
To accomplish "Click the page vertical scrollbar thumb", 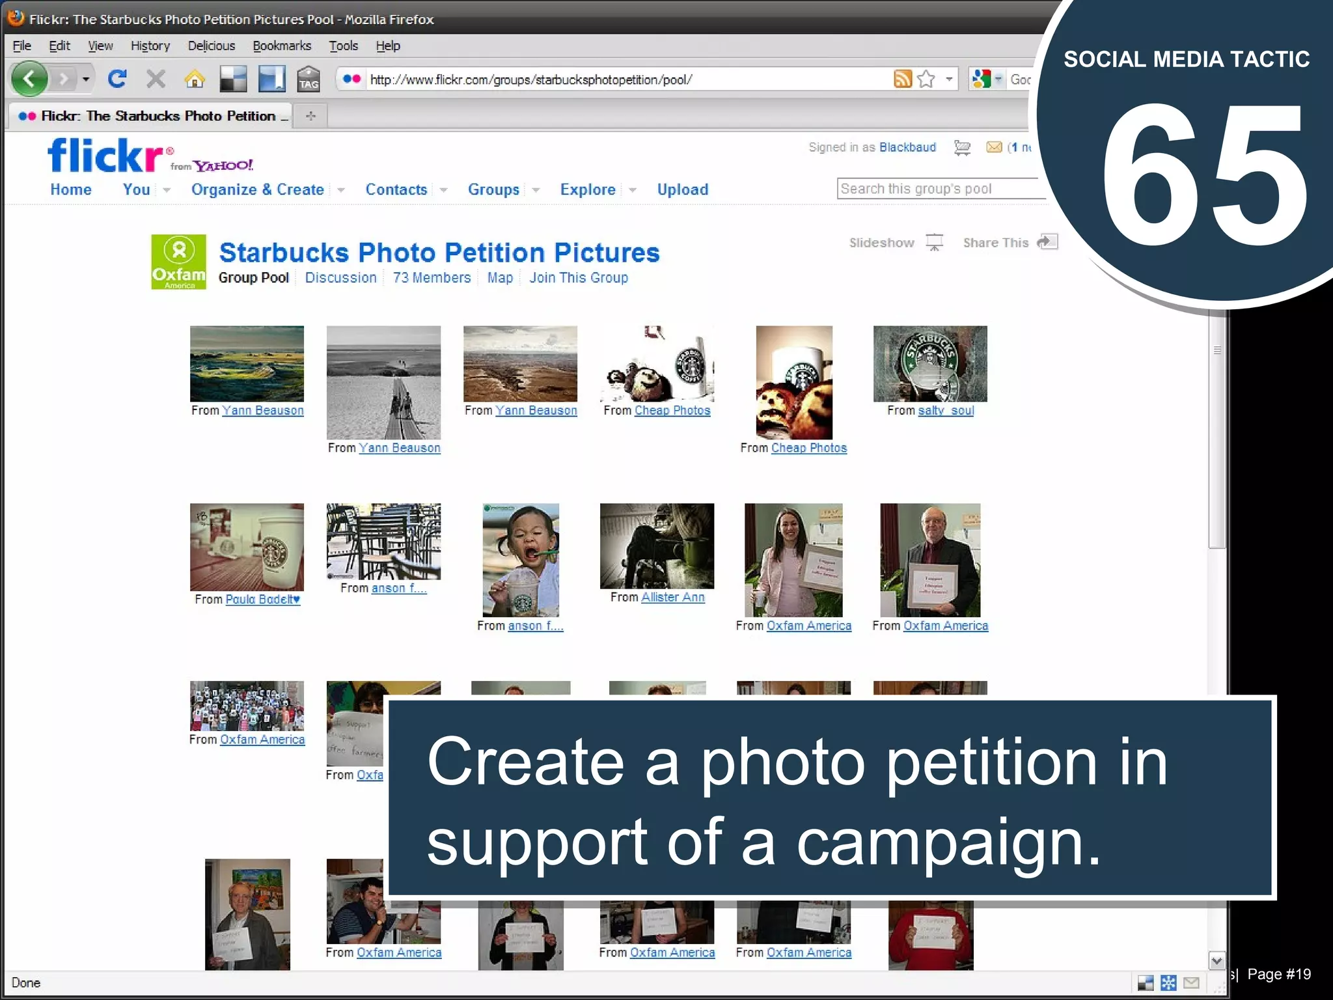I will pyautogui.click(x=1217, y=430).
